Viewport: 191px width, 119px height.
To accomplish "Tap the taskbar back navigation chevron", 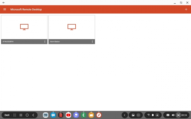I will (33, 115).
